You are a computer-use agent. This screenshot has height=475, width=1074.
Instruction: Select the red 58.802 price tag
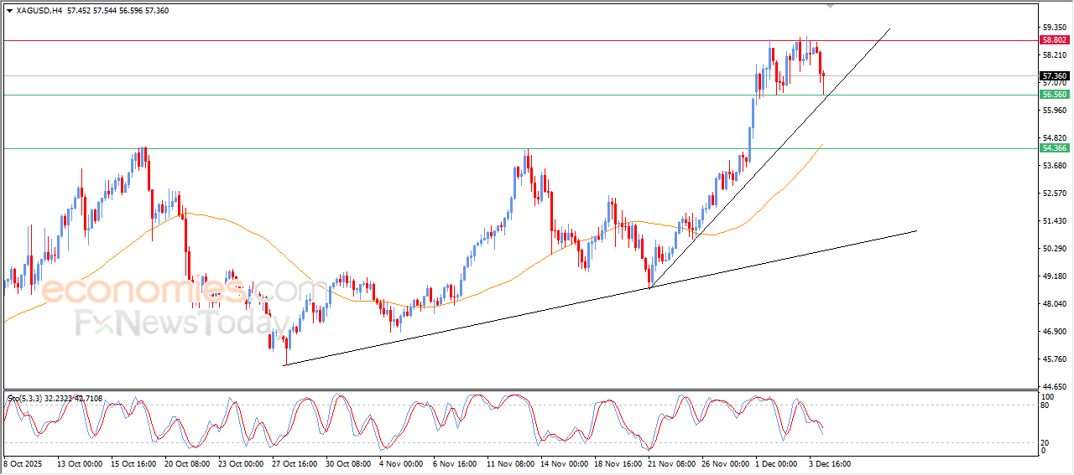[1054, 40]
